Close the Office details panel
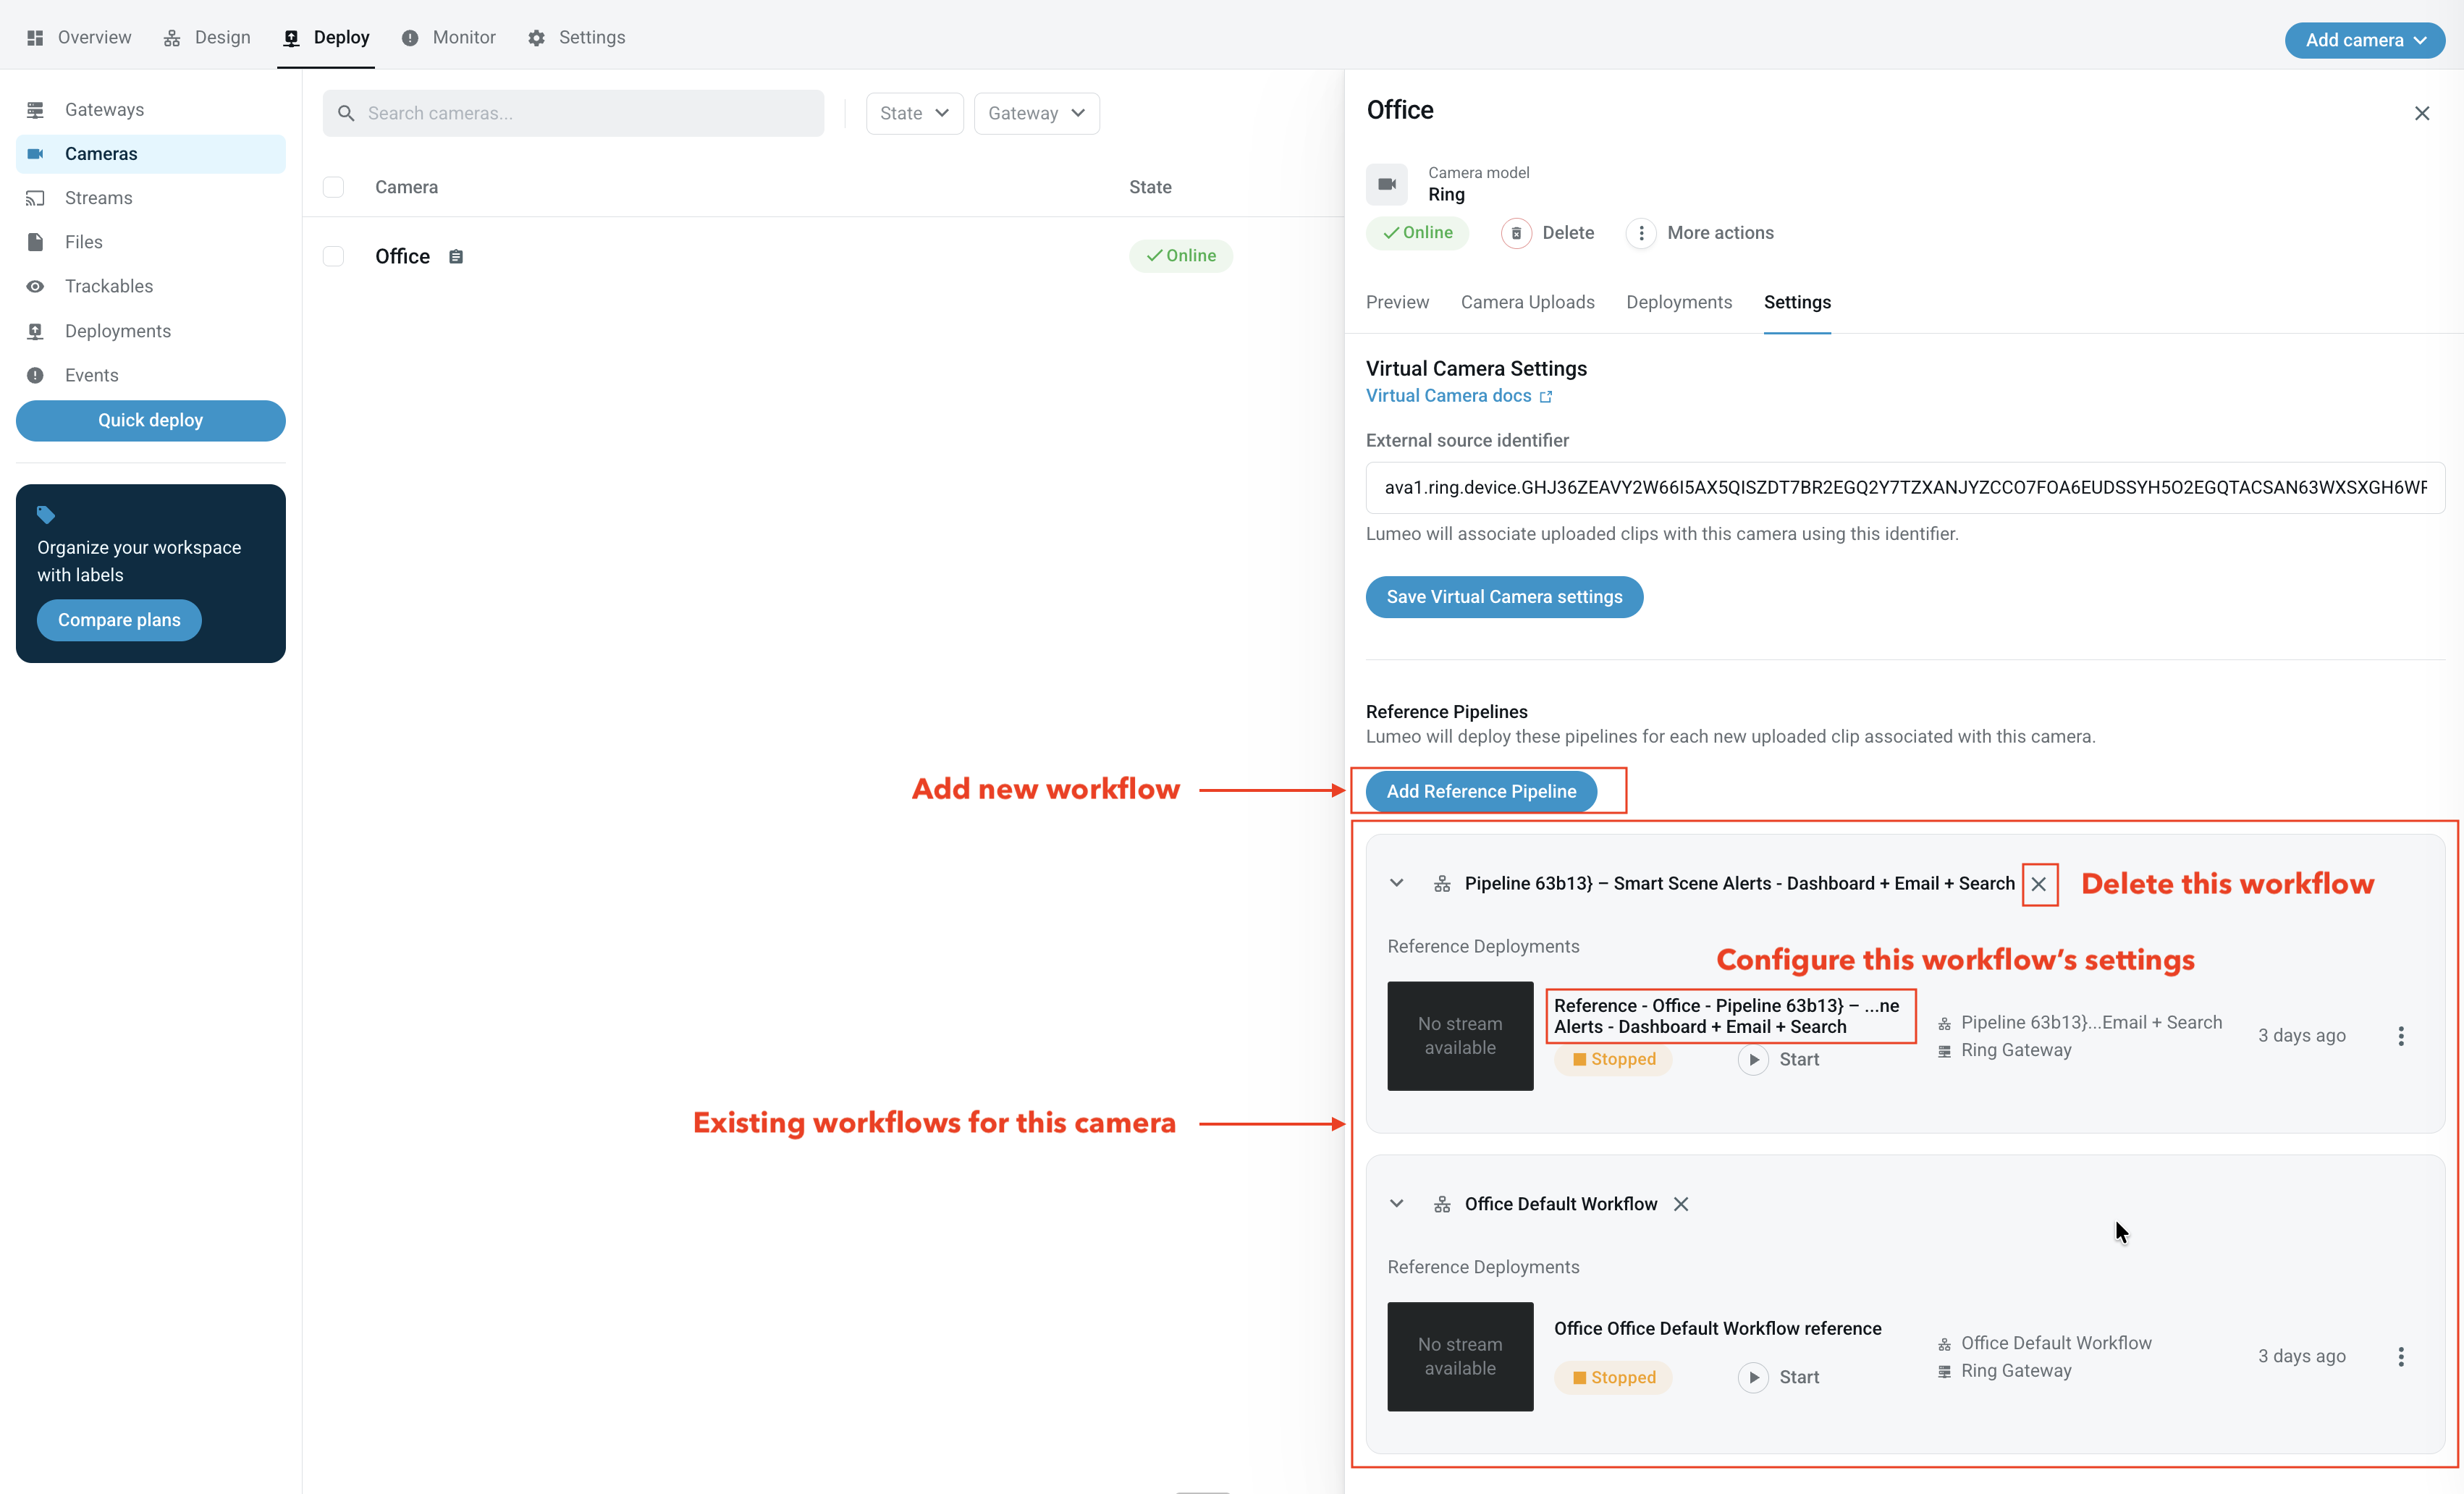The image size is (2464, 1494). 2421,114
